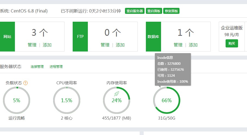Click the '455/1877 (MB)' memory value
Image resolution: width=247 pixels, height=135 pixels.
117,118
